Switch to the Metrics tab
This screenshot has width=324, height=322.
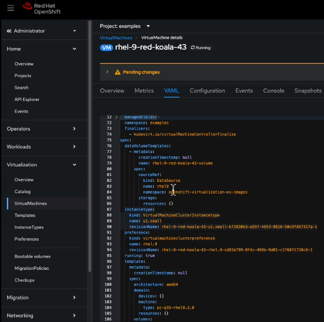(x=144, y=91)
